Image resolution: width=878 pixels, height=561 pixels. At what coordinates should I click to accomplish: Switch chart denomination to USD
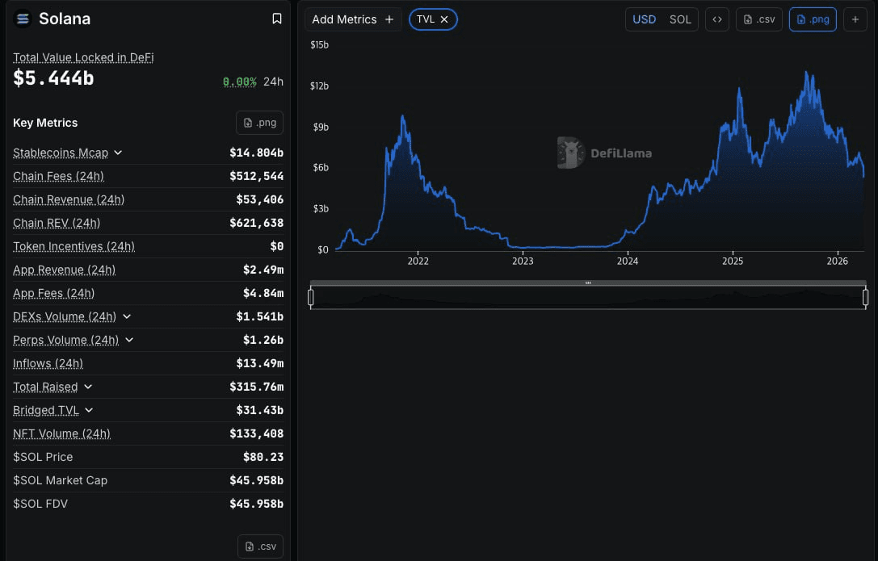[x=644, y=19]
